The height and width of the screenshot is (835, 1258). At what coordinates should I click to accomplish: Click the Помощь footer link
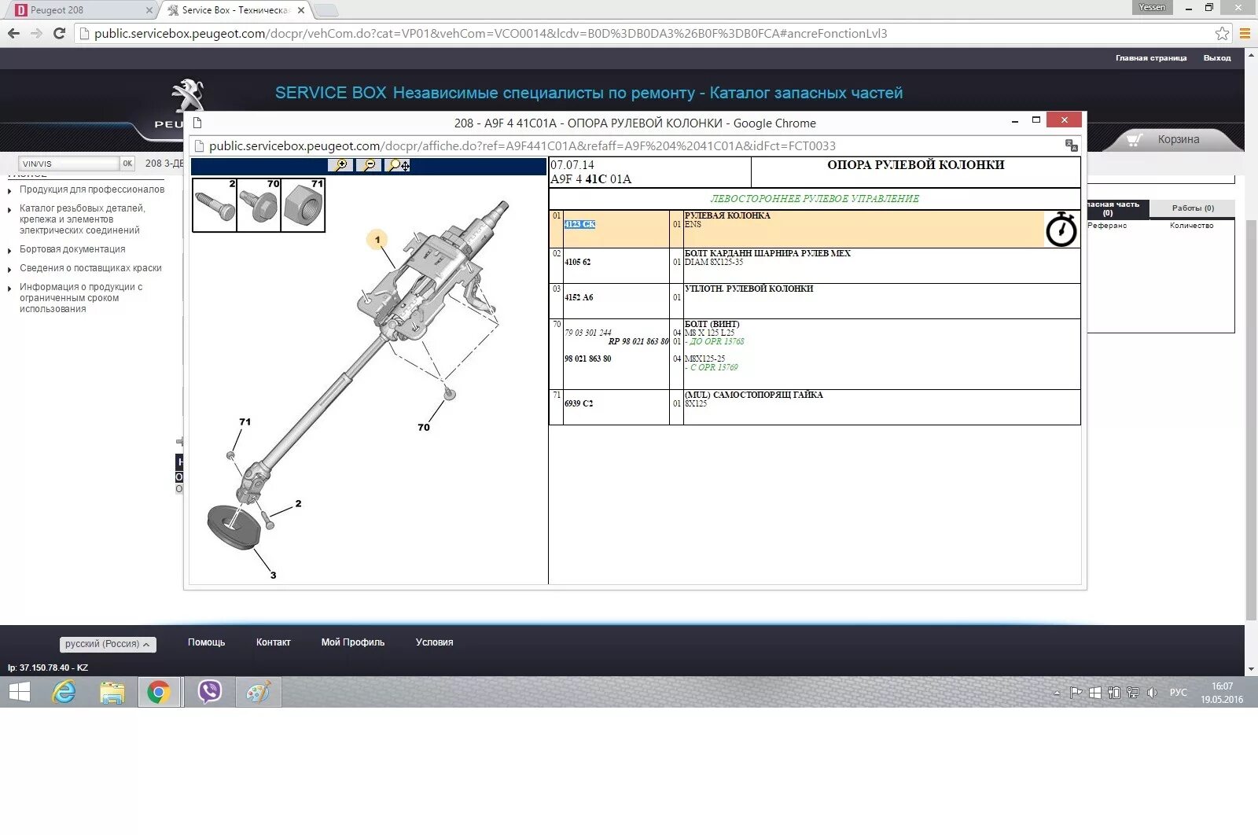coord(206,642)
